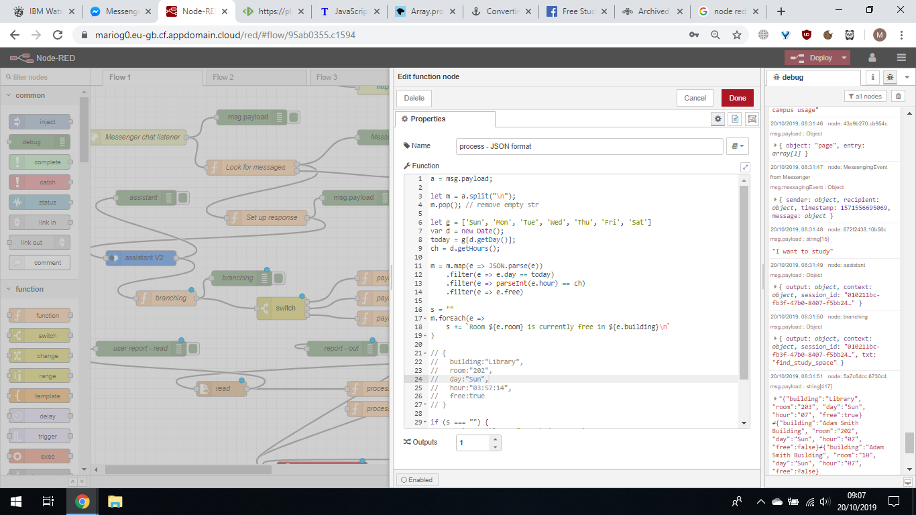This screenshot has width=916, height=515.
Task: Click user account icon in header
Action: click(x=872, y=58)
